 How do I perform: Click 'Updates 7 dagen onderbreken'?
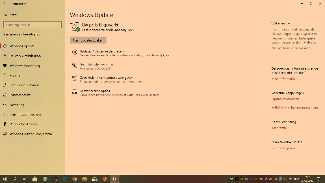pyautogui.click(x=102, y=51)
